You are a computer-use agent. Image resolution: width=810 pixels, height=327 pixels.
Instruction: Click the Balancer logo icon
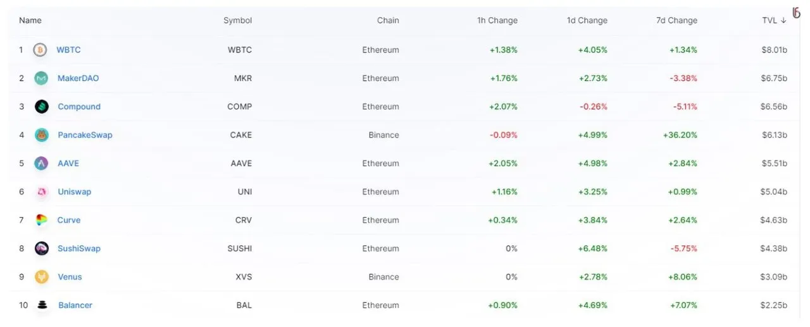42,306
